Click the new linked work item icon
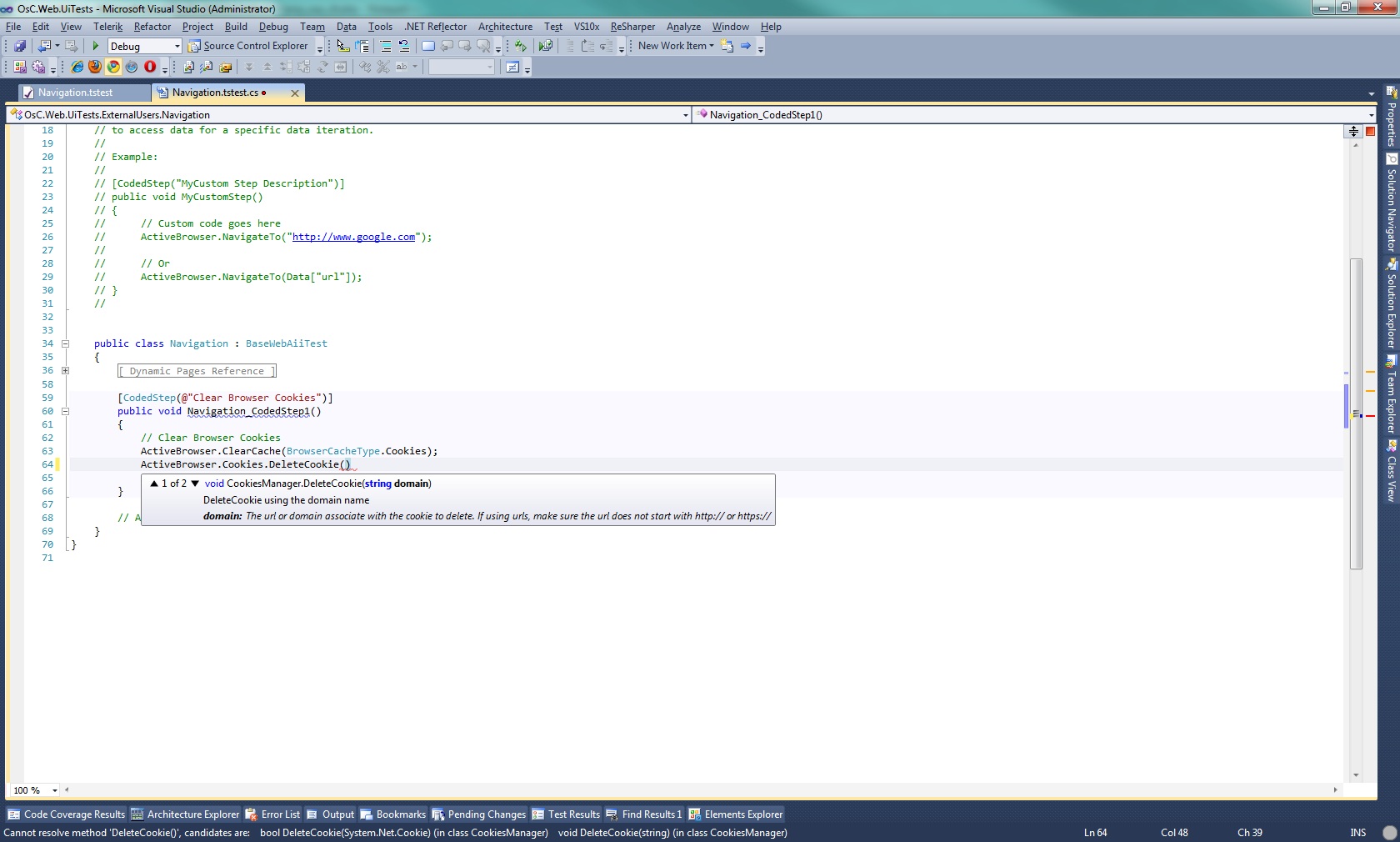This screenshot has width=1400, height=842. [x=727, y=46]
